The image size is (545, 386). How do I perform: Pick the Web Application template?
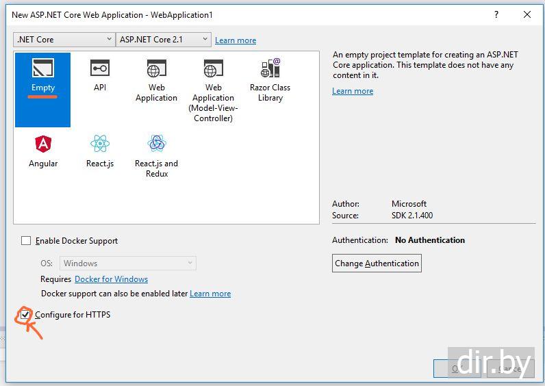click(x=156, y=80)
